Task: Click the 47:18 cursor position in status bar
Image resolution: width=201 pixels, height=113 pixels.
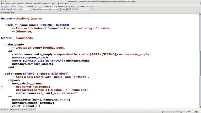Action: point(190,112)
